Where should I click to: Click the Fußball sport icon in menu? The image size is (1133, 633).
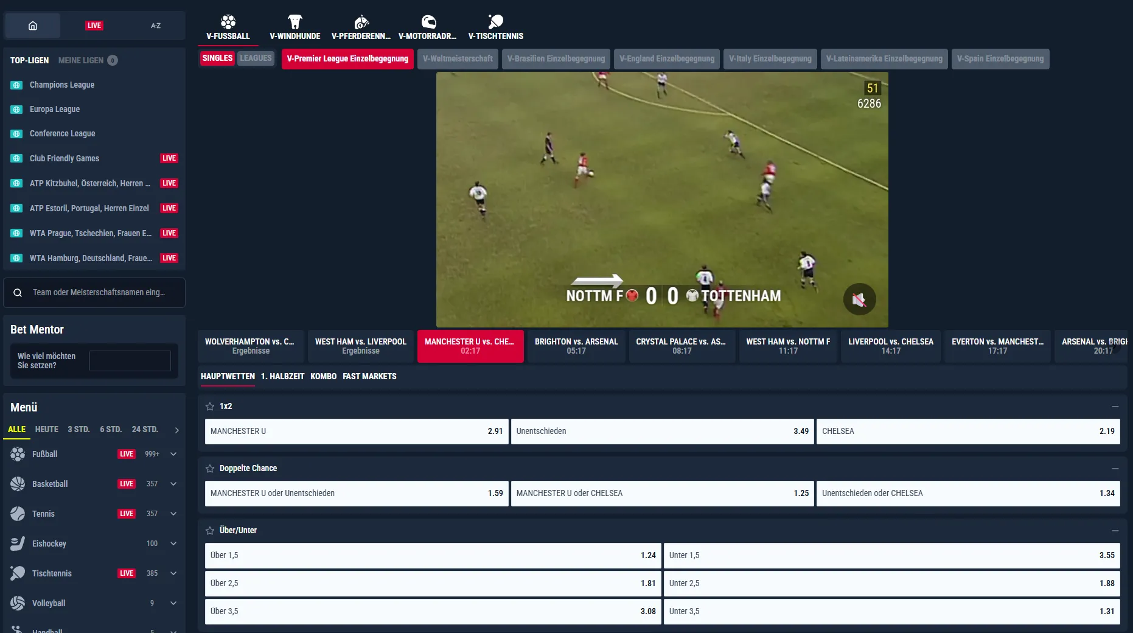[x=18, y=454]
